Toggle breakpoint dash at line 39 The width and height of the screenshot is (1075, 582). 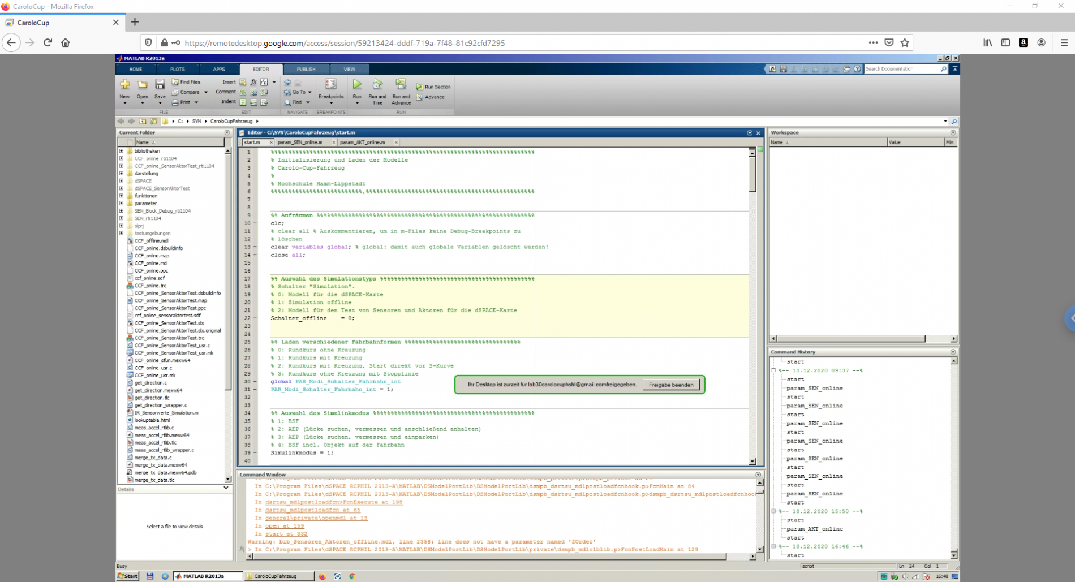coord(255,453)
